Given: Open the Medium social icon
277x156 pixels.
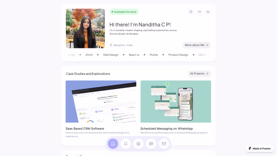Looking at the screenshot, I should click(x=199, y=12).
